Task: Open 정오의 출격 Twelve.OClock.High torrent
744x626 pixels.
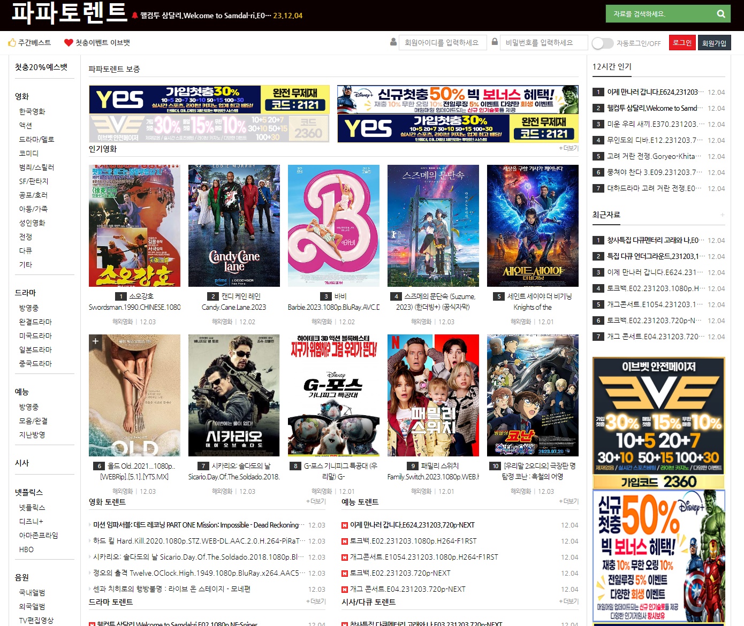Action: [199, 574]
